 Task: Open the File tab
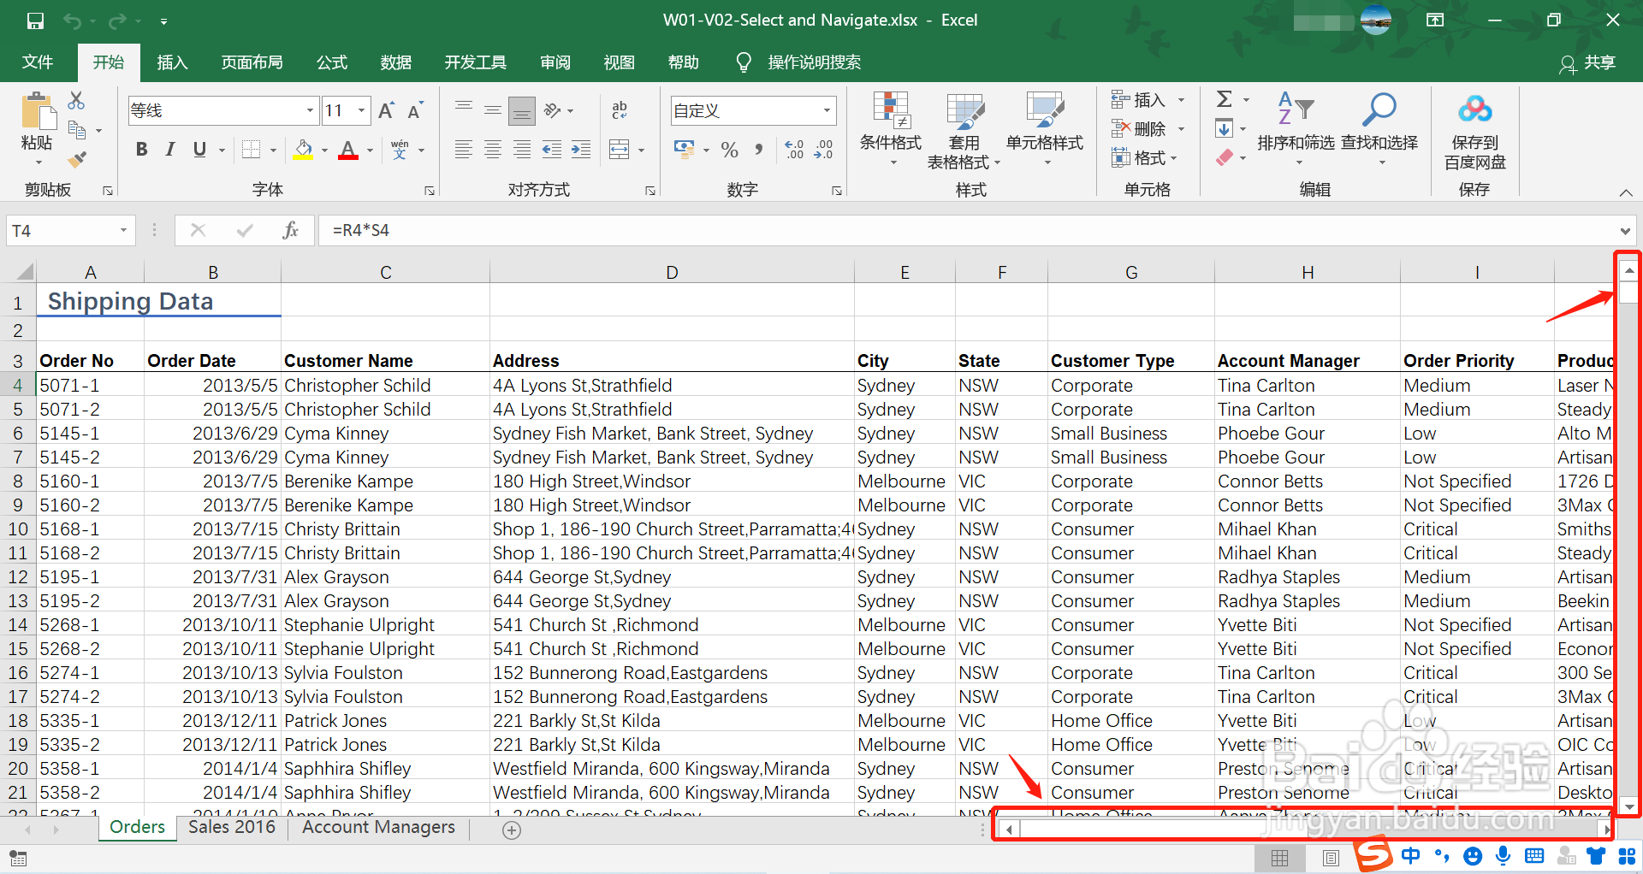(x=38, y=62)
